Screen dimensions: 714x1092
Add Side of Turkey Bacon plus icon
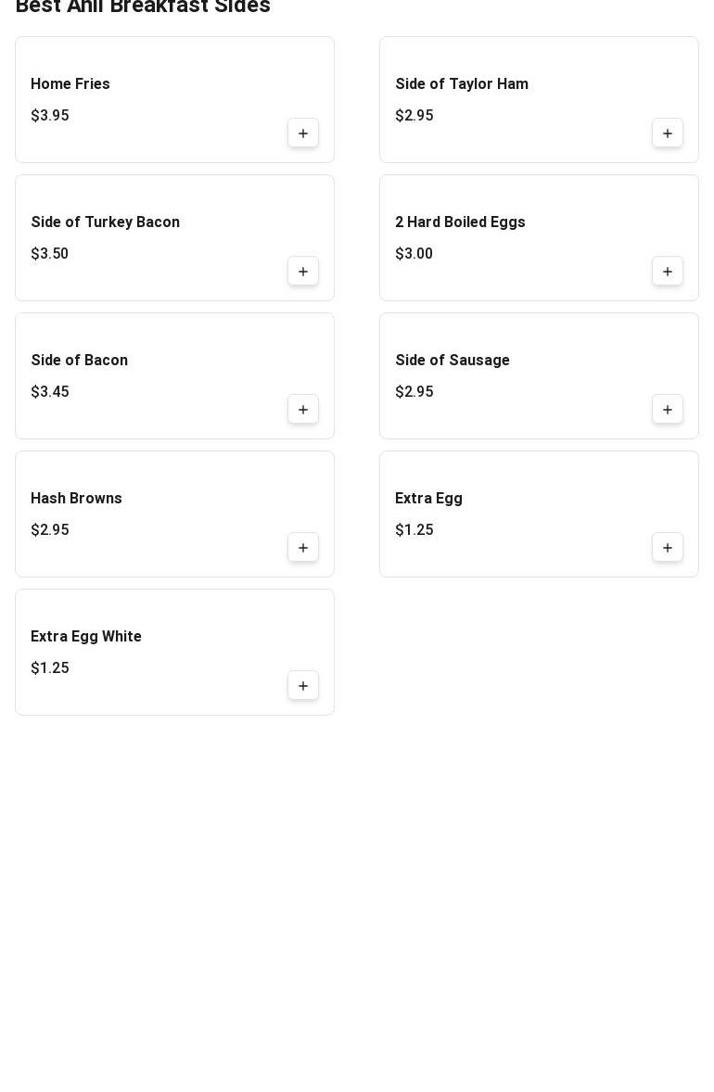[x=303, y=271]
